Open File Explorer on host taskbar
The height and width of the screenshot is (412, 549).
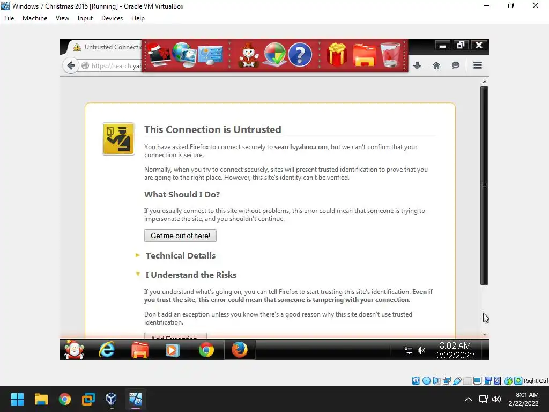pos(41,399)
